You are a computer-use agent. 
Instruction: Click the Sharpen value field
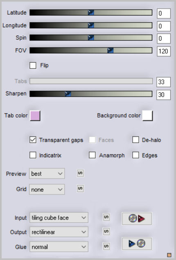(x=163, y=95)
